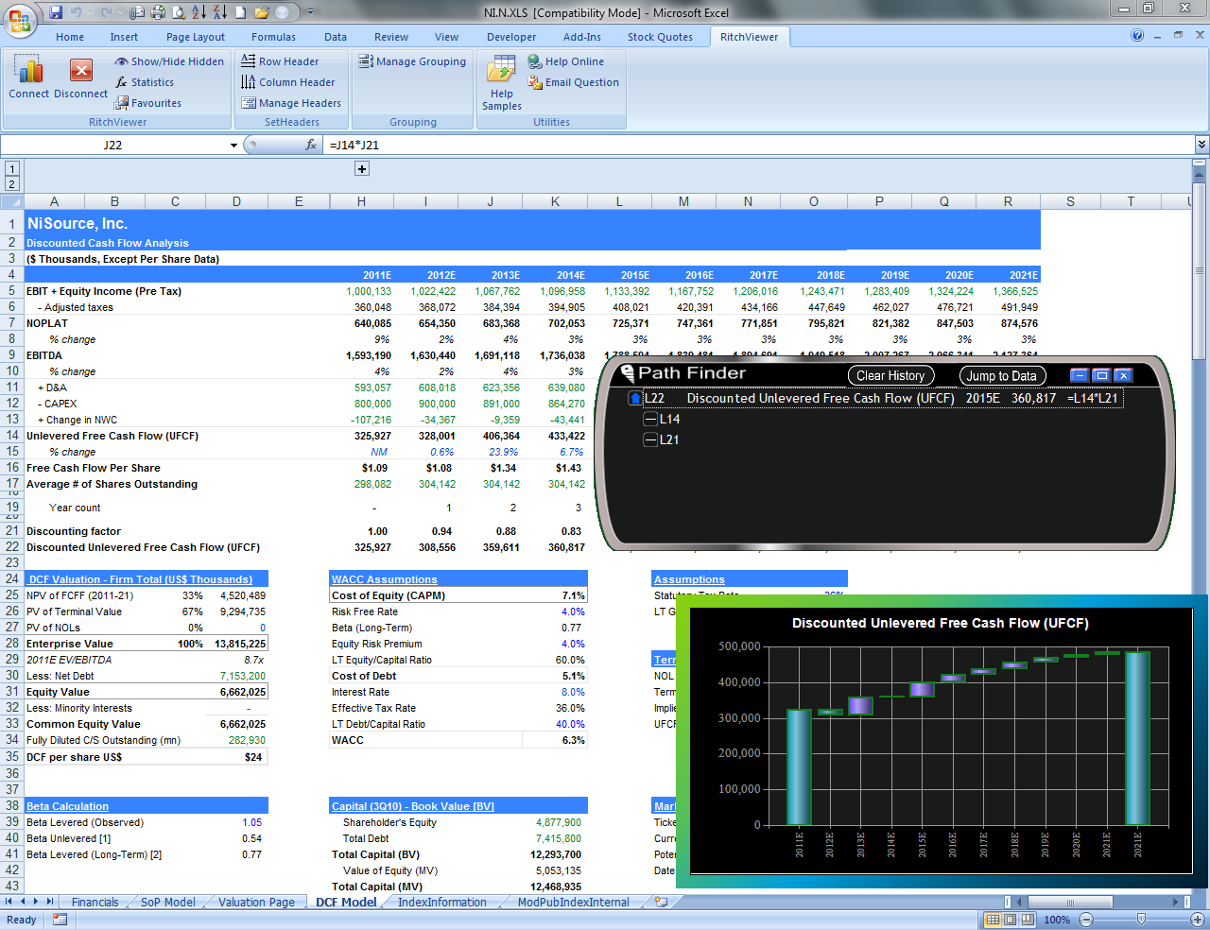
Task: Open the Undo history dropdown arrow
Action: (x=91, y=12)
